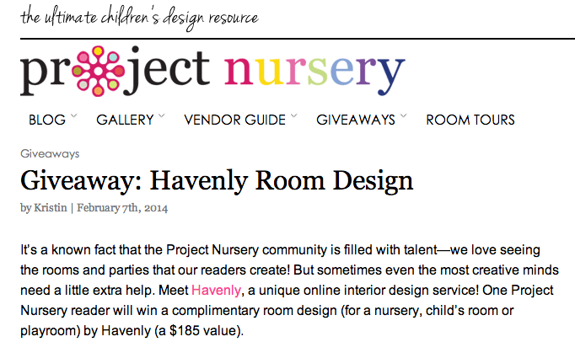The width and height of the screenshot is (575, 358).
Task: Follow the pink Havenly link
Action: point(215,290)
